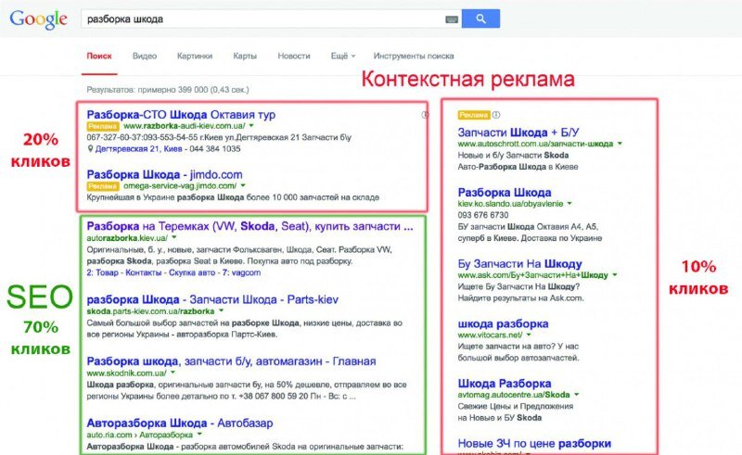The width and height of the screenshot is (742, 455).
Task: Open 'Разборка-СТО Шкода Октавия тур' ad
Action: (x=181, y=115)
